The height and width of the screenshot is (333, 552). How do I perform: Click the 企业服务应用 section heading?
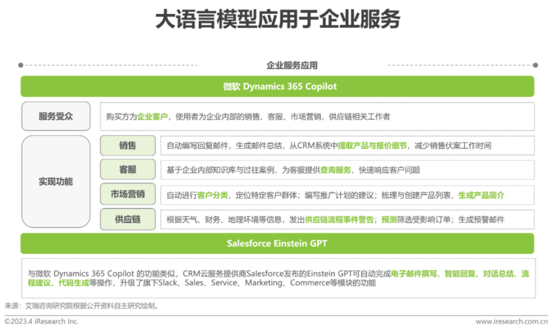292,65
